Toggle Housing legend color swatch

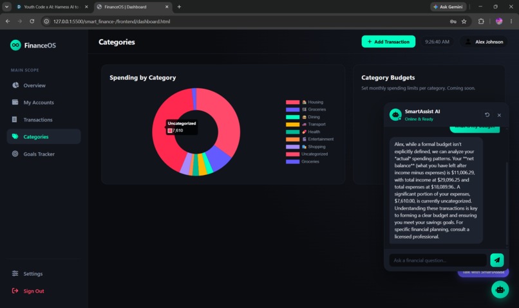pos(292,102)
